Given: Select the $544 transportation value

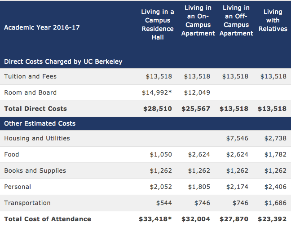Looking at the screenshot, I should pos(164,203).
